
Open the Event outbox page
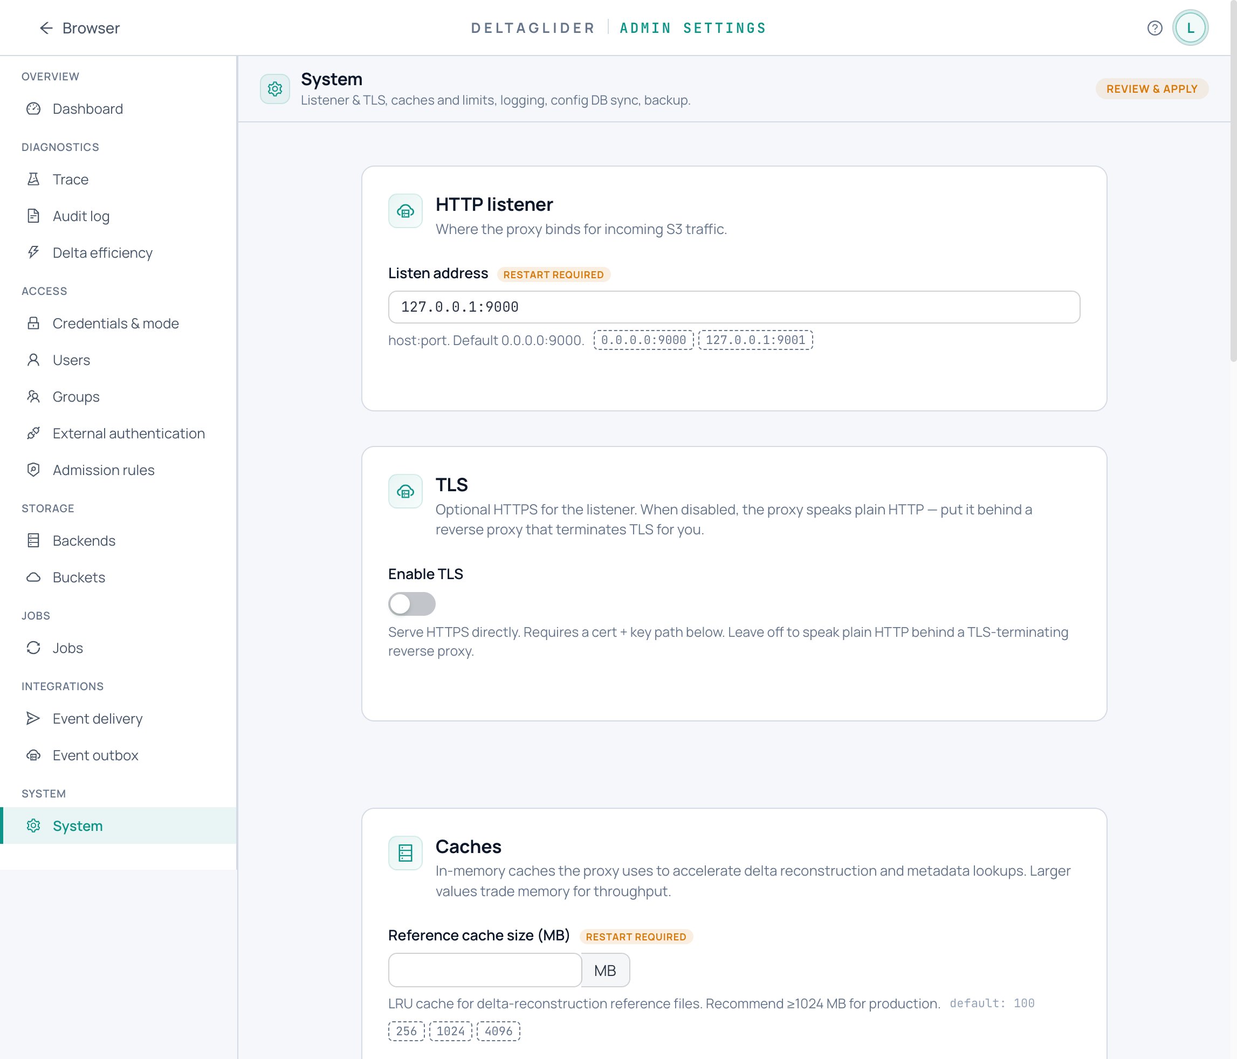point(118,755)
